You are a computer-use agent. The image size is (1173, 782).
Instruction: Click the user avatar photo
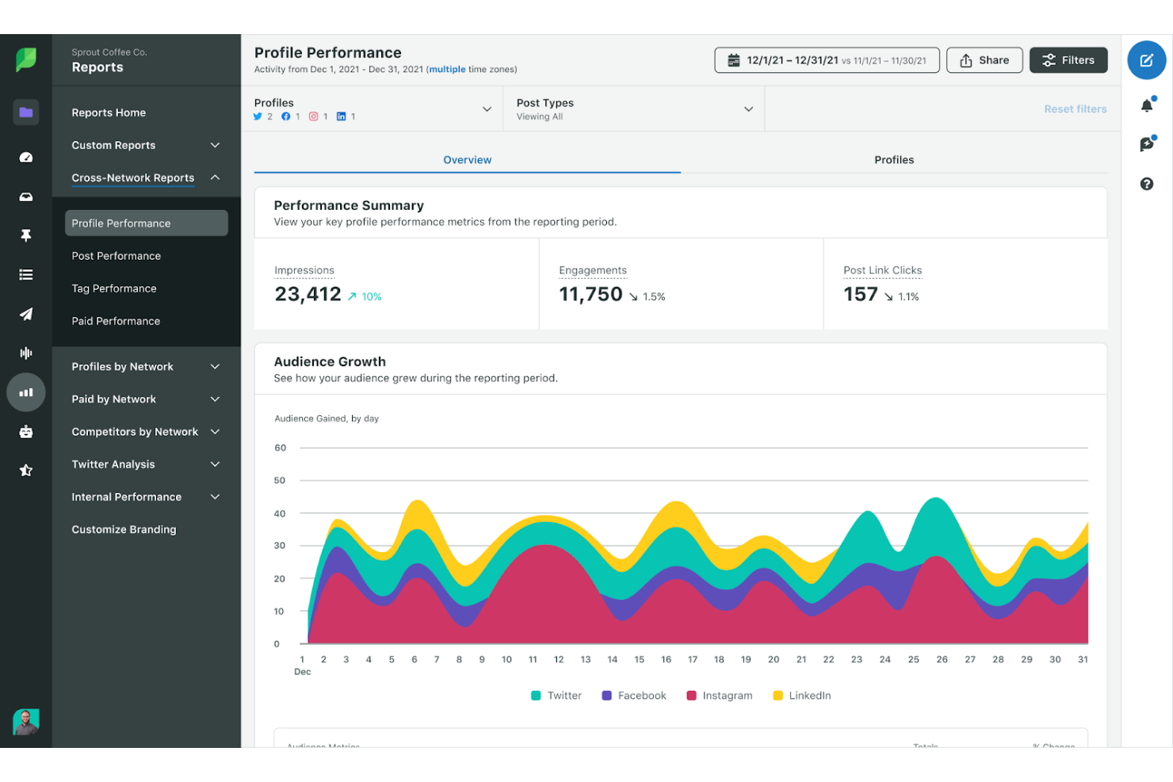(26, 722)
